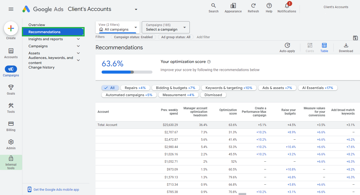Viewport: 360px width, 195px height.
Task: Sort by Optimization score column
Action: pos(228,112)
